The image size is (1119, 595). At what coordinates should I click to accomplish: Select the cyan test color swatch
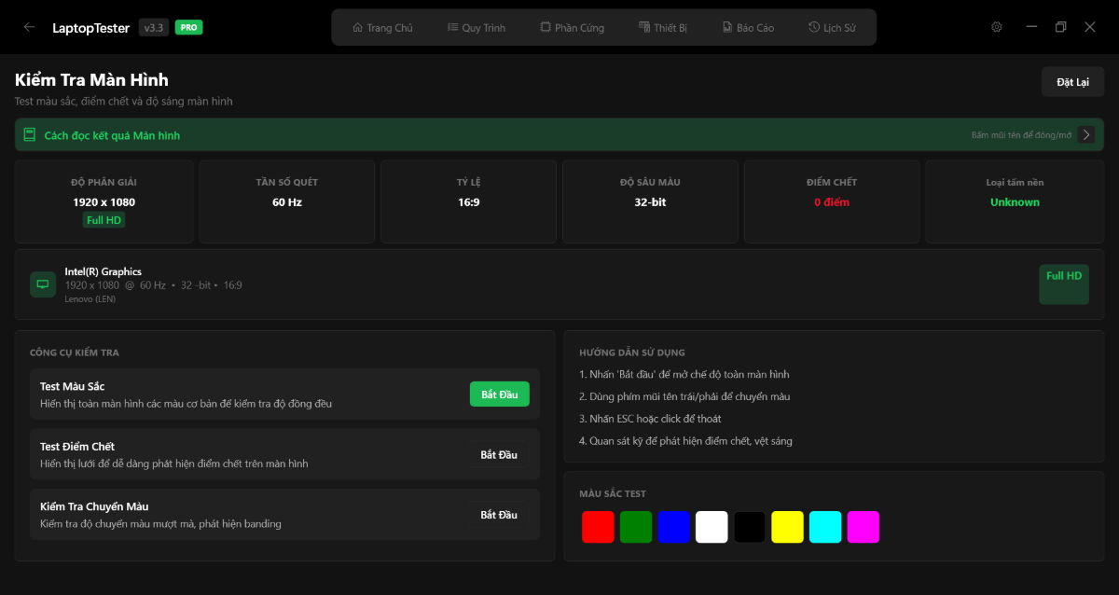pyautogui.click(x=824, y=527)
